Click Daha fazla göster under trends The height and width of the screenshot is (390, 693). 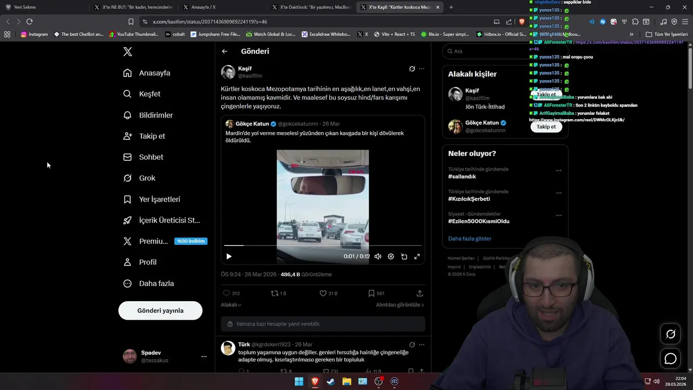(469, 238)
